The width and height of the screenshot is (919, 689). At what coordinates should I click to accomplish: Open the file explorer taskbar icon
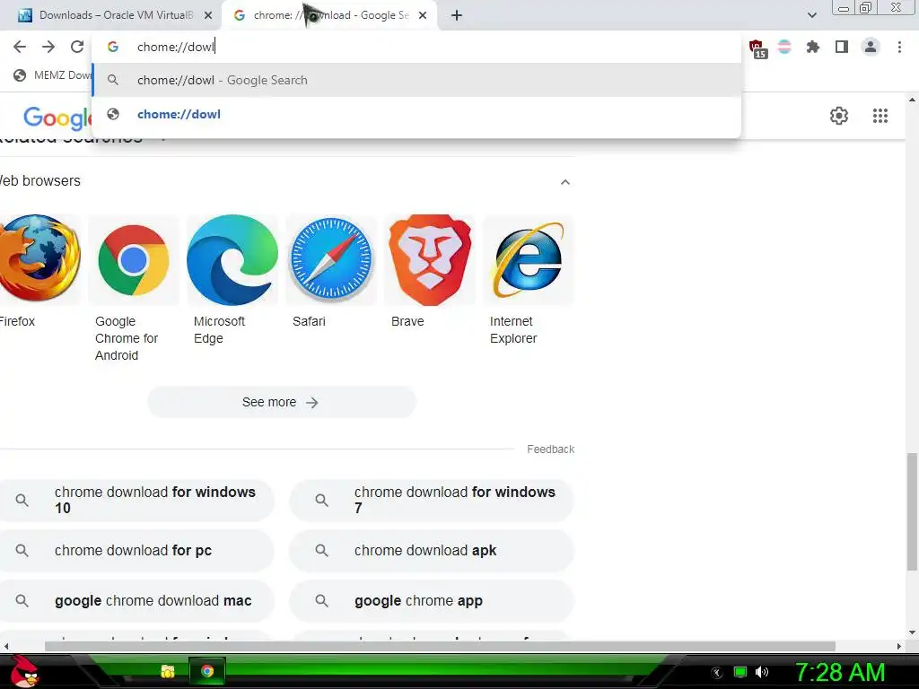(168, 671)
